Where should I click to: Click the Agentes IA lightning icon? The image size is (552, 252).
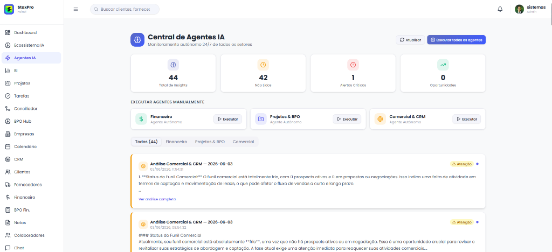pyautogui.click(x=8, y=58)
